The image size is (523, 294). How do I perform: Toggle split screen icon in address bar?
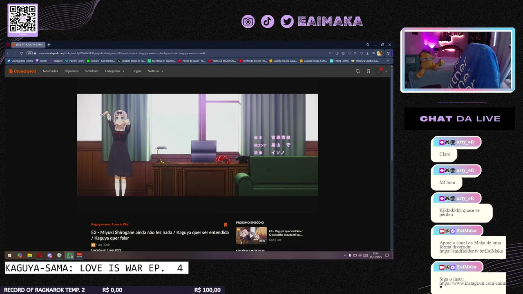click(x=331, y=53)
